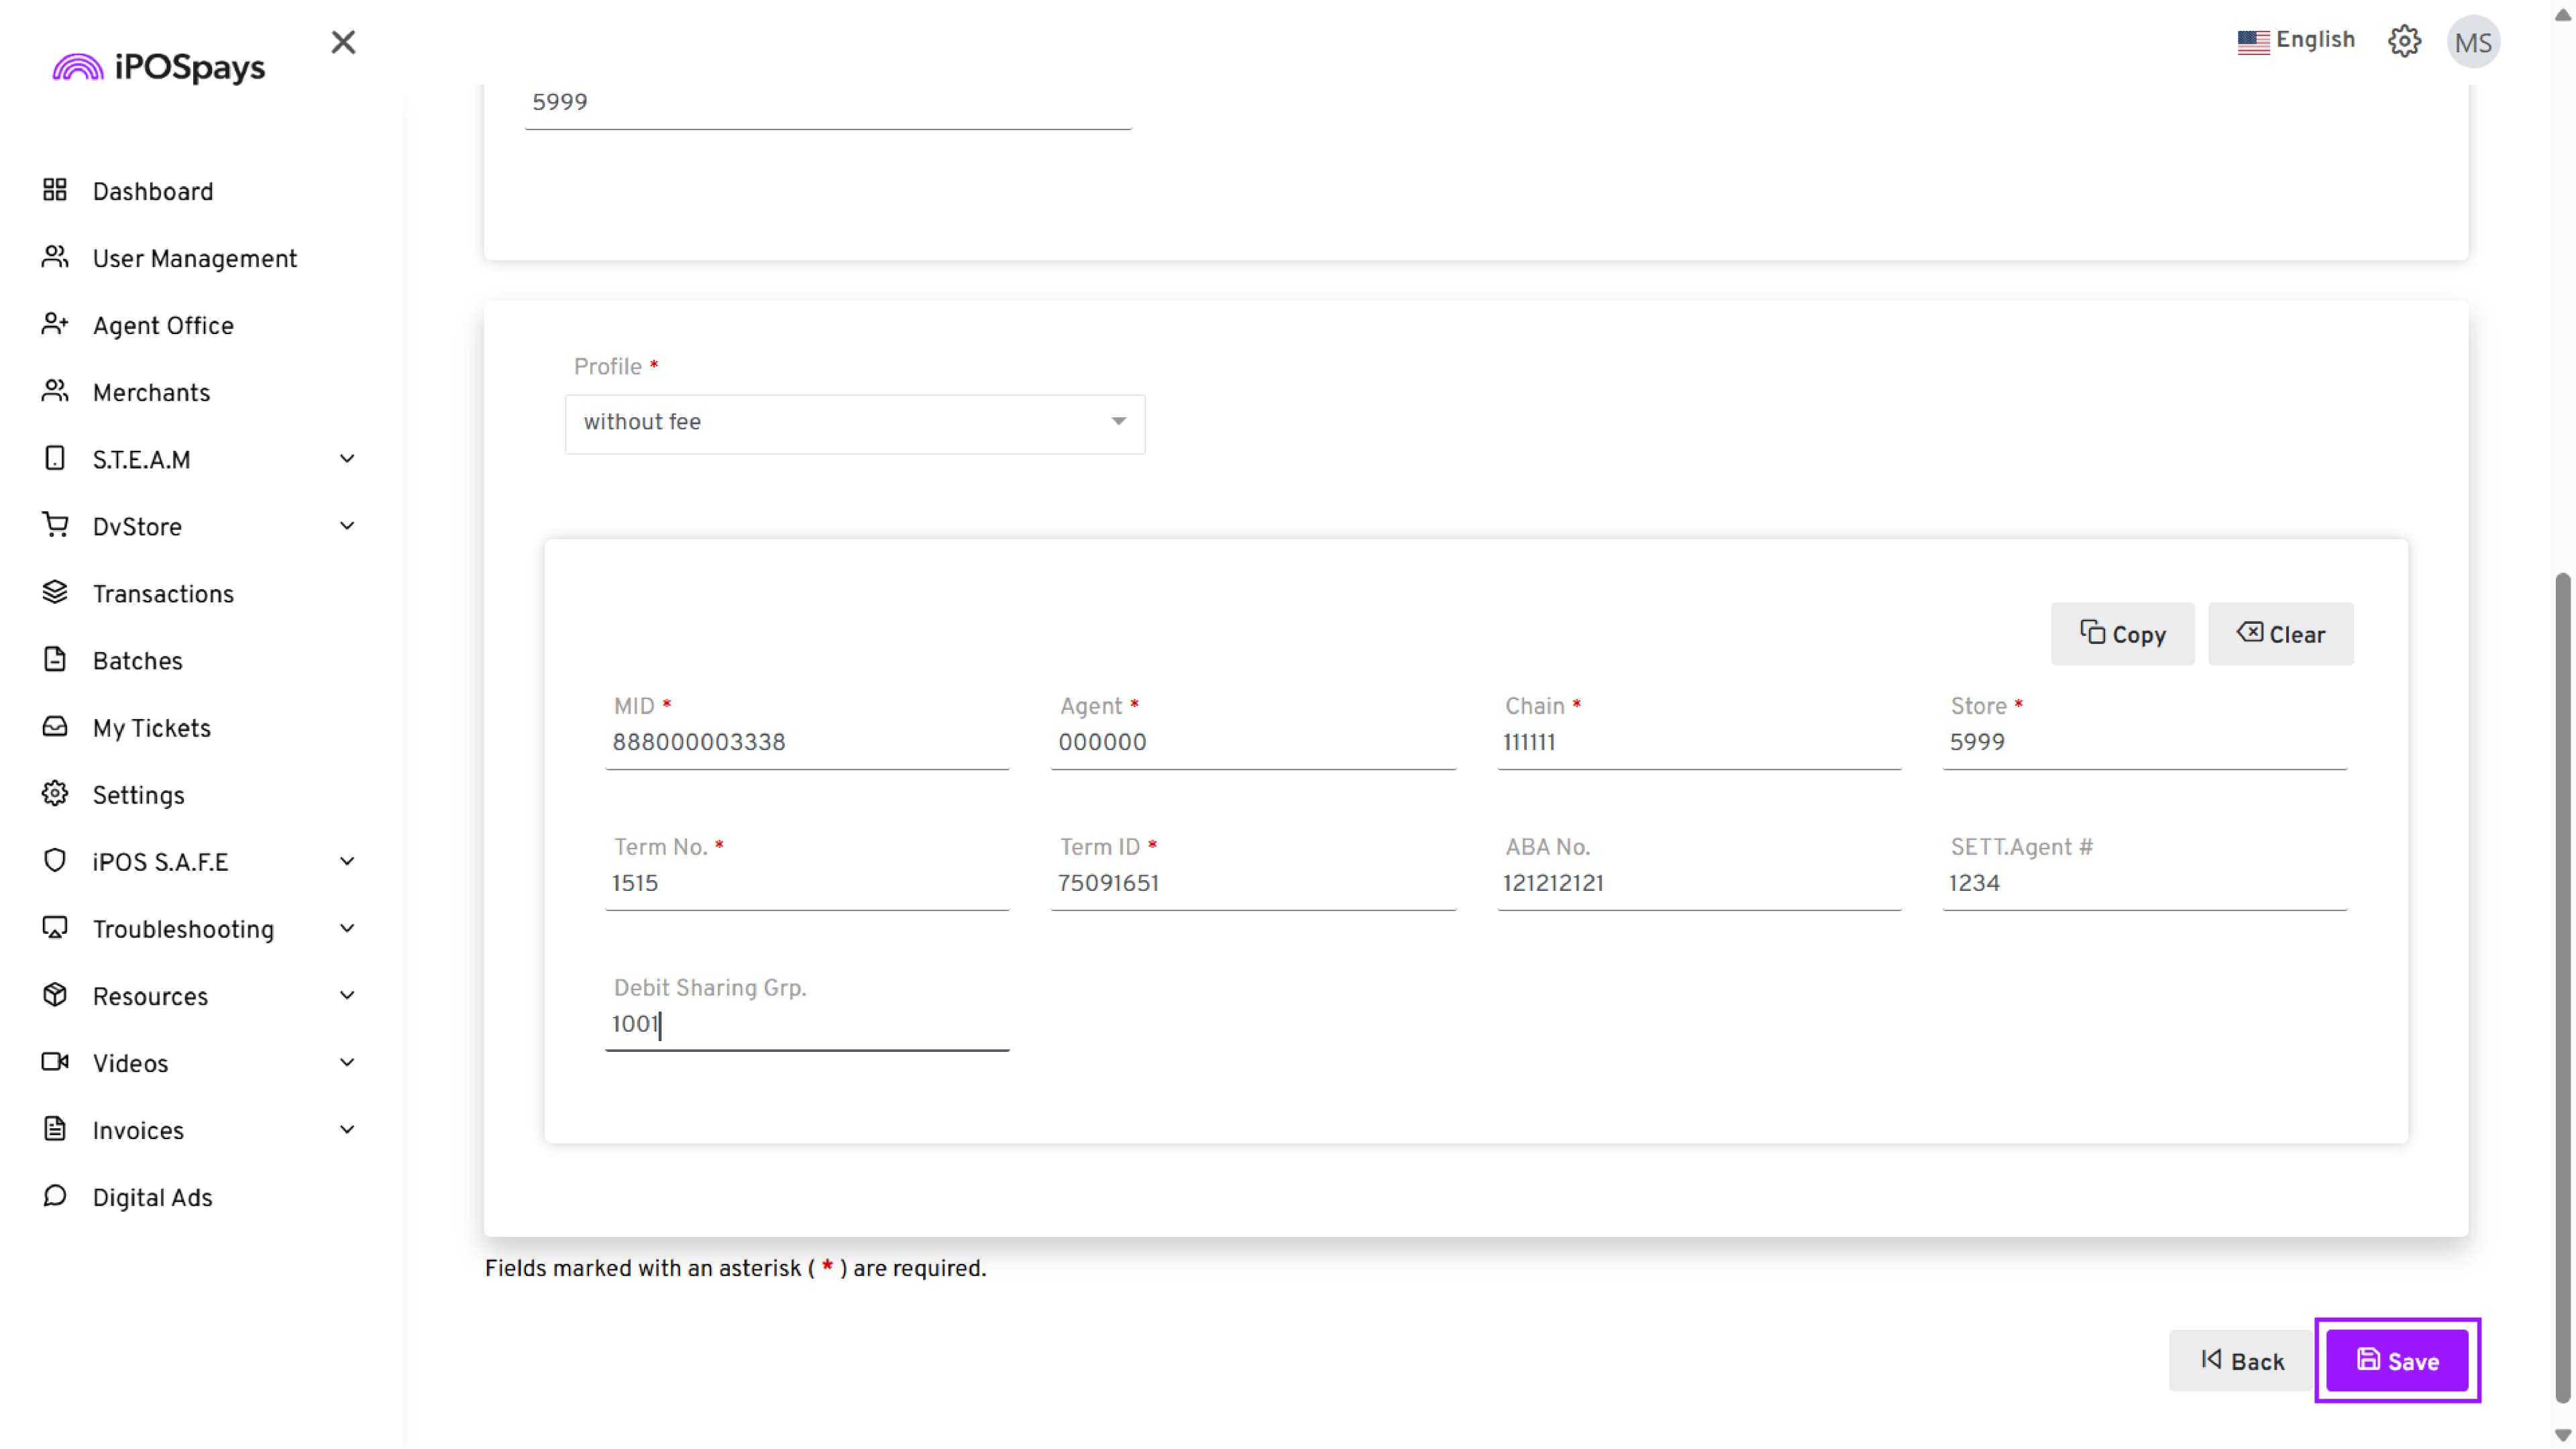Expand the Invoices submenu chevron
Screen dimensions: 2576x1449
tap(347, 1130)
